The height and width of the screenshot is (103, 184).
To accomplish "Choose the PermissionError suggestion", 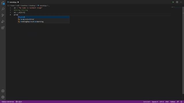I will 43,19.
